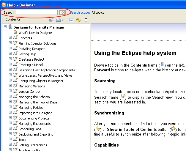Select the Managing Policies topic

[31, 108]
